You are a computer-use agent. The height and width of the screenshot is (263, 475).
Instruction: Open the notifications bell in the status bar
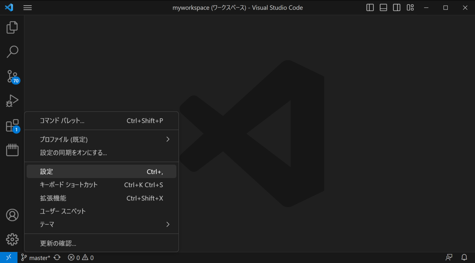464,257
